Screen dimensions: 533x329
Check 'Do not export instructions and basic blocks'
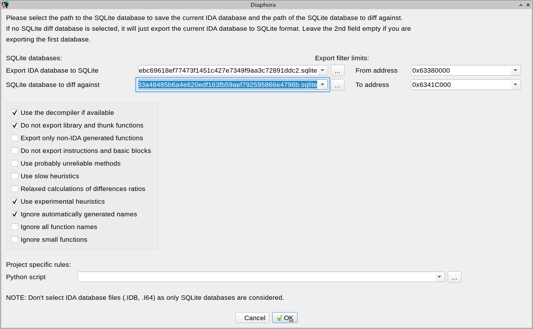tap(15, 150)
